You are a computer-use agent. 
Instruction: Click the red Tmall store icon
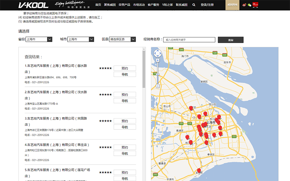(256, 5)
